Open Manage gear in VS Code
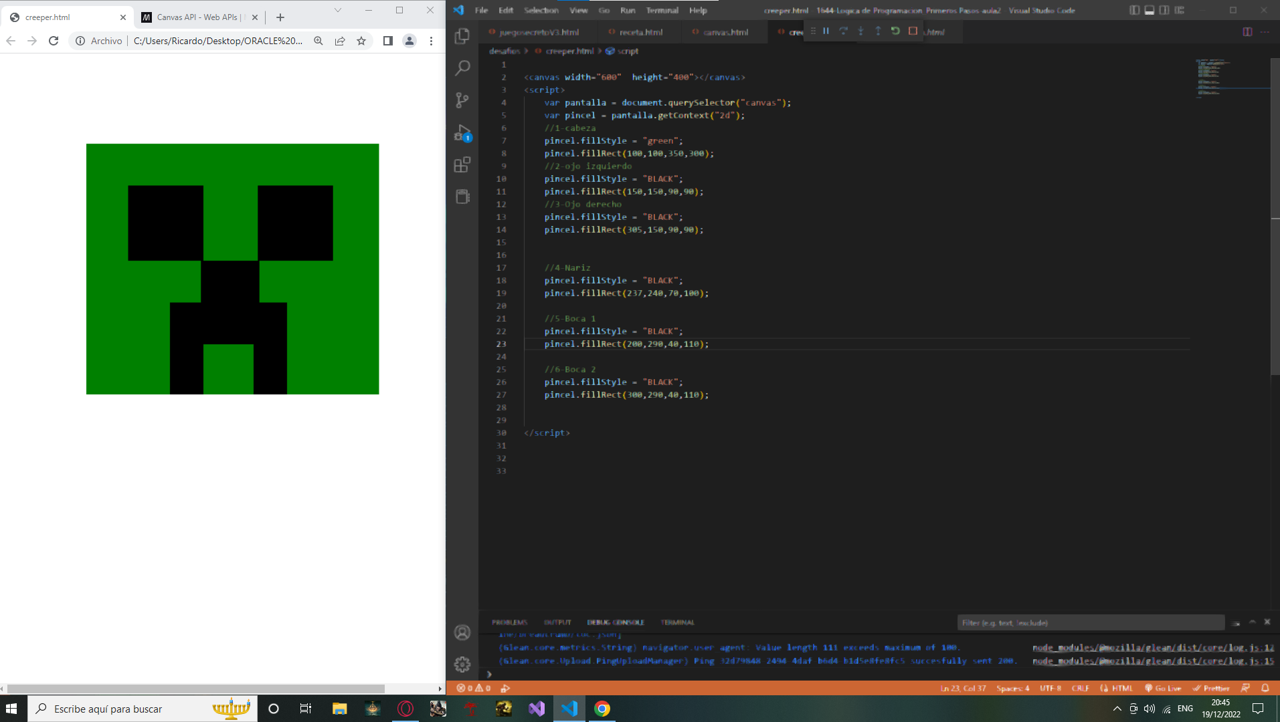1280x722 pixels. pos(462,665)
